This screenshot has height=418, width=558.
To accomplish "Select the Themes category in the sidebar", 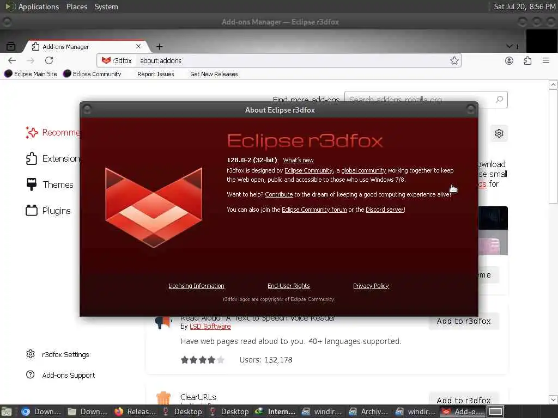I will pos(50,185).
